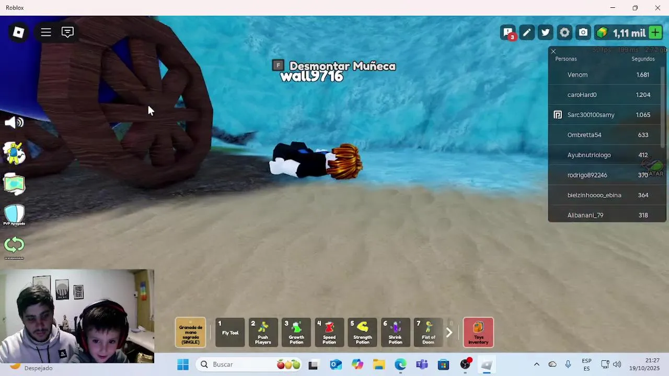Open the OBS recorder taskbar icon
This screenshot has width=669, height=376.
point(466,365)
